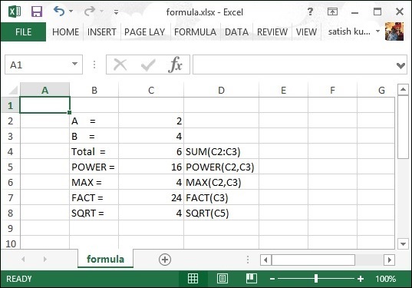Open Ribbon Display Options
Viewport: 412px width, 288px height.
tap(332, 12)
